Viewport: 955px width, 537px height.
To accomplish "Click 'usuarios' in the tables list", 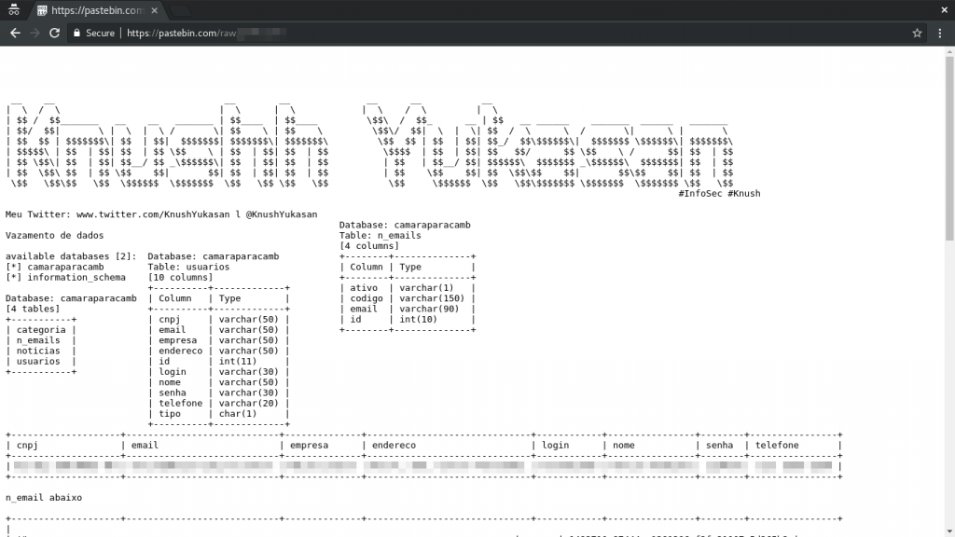I will point(38,361).
